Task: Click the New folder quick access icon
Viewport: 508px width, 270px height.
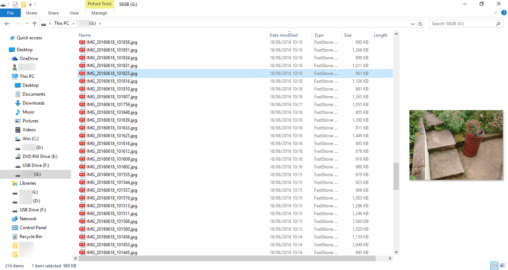Action: 23,4
